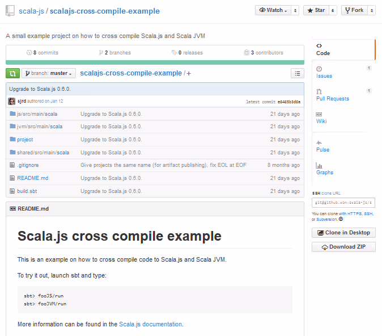Click the Code angle brackets icon
382x336 pixels.
pyautogui.click(x=319, y=45)
